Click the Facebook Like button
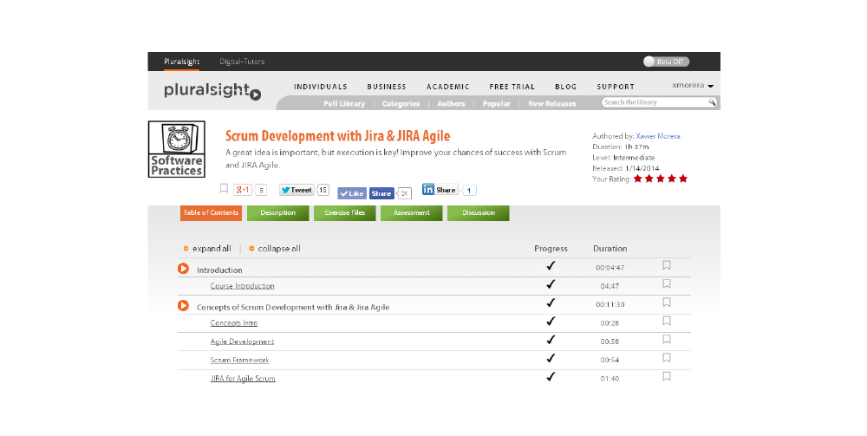 point(352,193)
